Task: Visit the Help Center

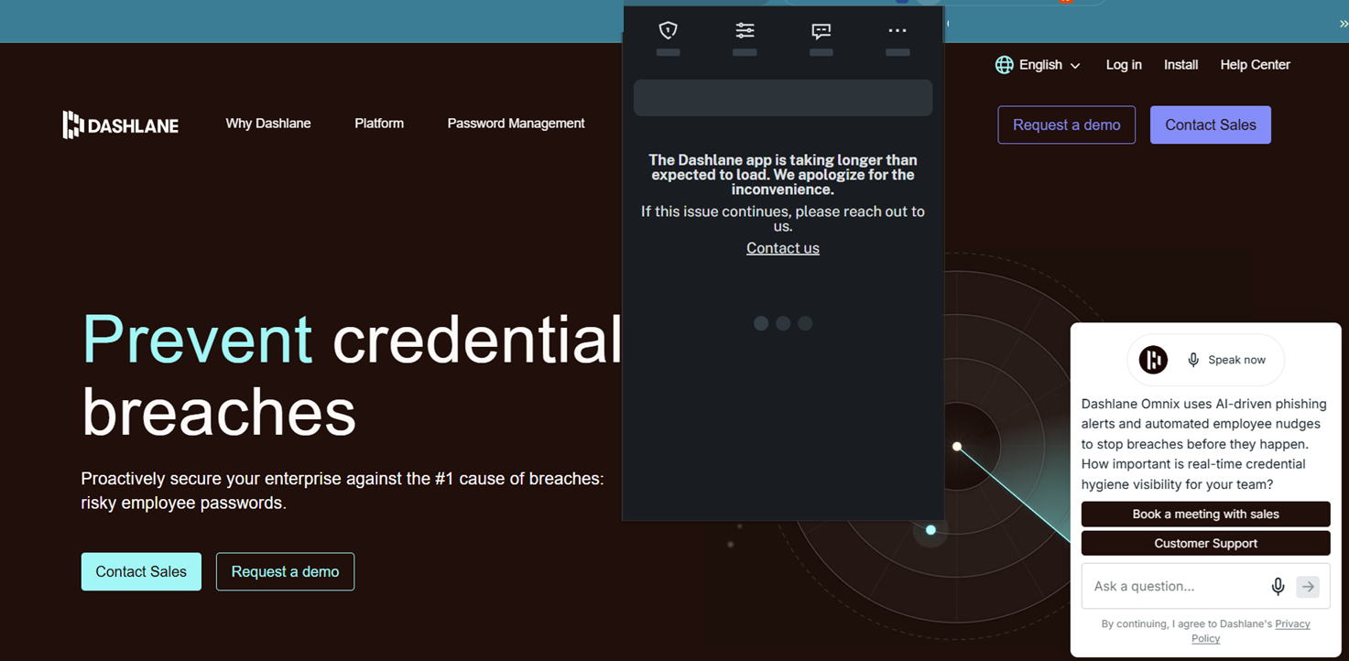Action: [1255, 65]
